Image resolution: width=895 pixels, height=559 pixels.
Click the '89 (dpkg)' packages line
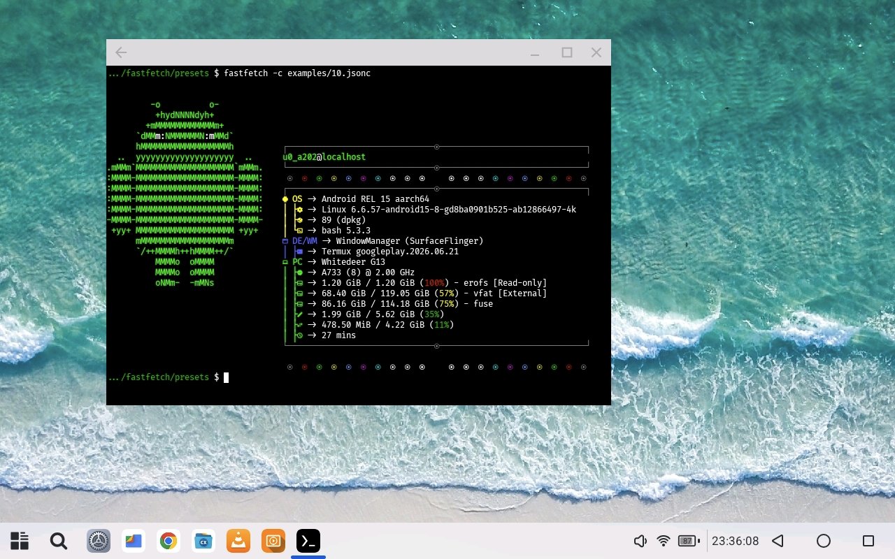pos(343,220)
